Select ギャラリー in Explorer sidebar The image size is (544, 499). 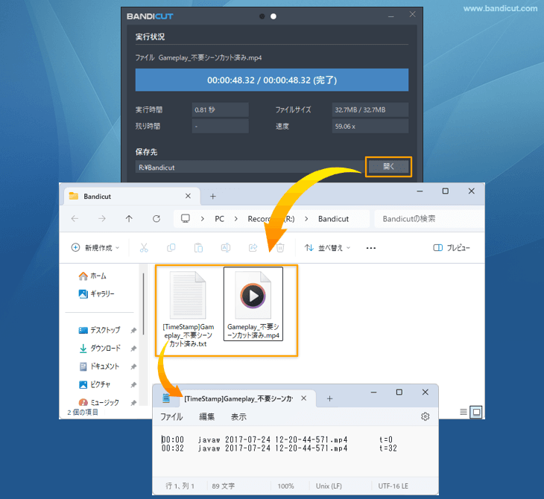tap(96, 293)
